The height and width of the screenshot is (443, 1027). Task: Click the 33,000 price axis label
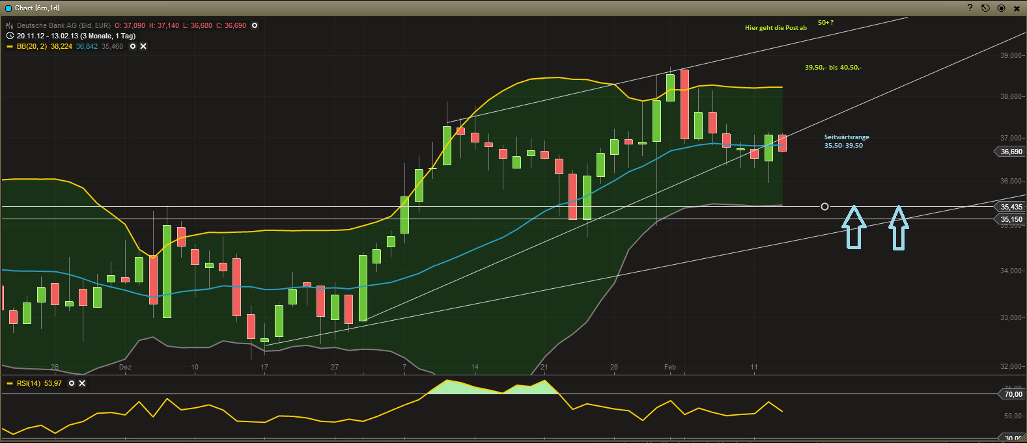[x=1011, y=317]
